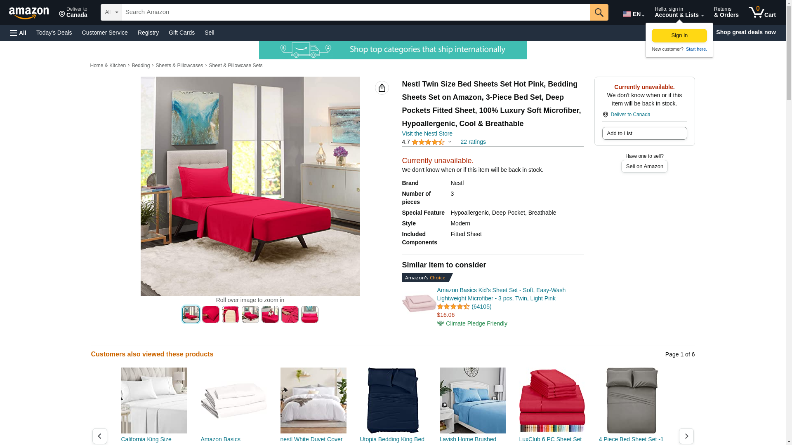The height and width of the screenshot is (445, 792).
Task: Click the Add to List button
Action: tap(644, 133)
